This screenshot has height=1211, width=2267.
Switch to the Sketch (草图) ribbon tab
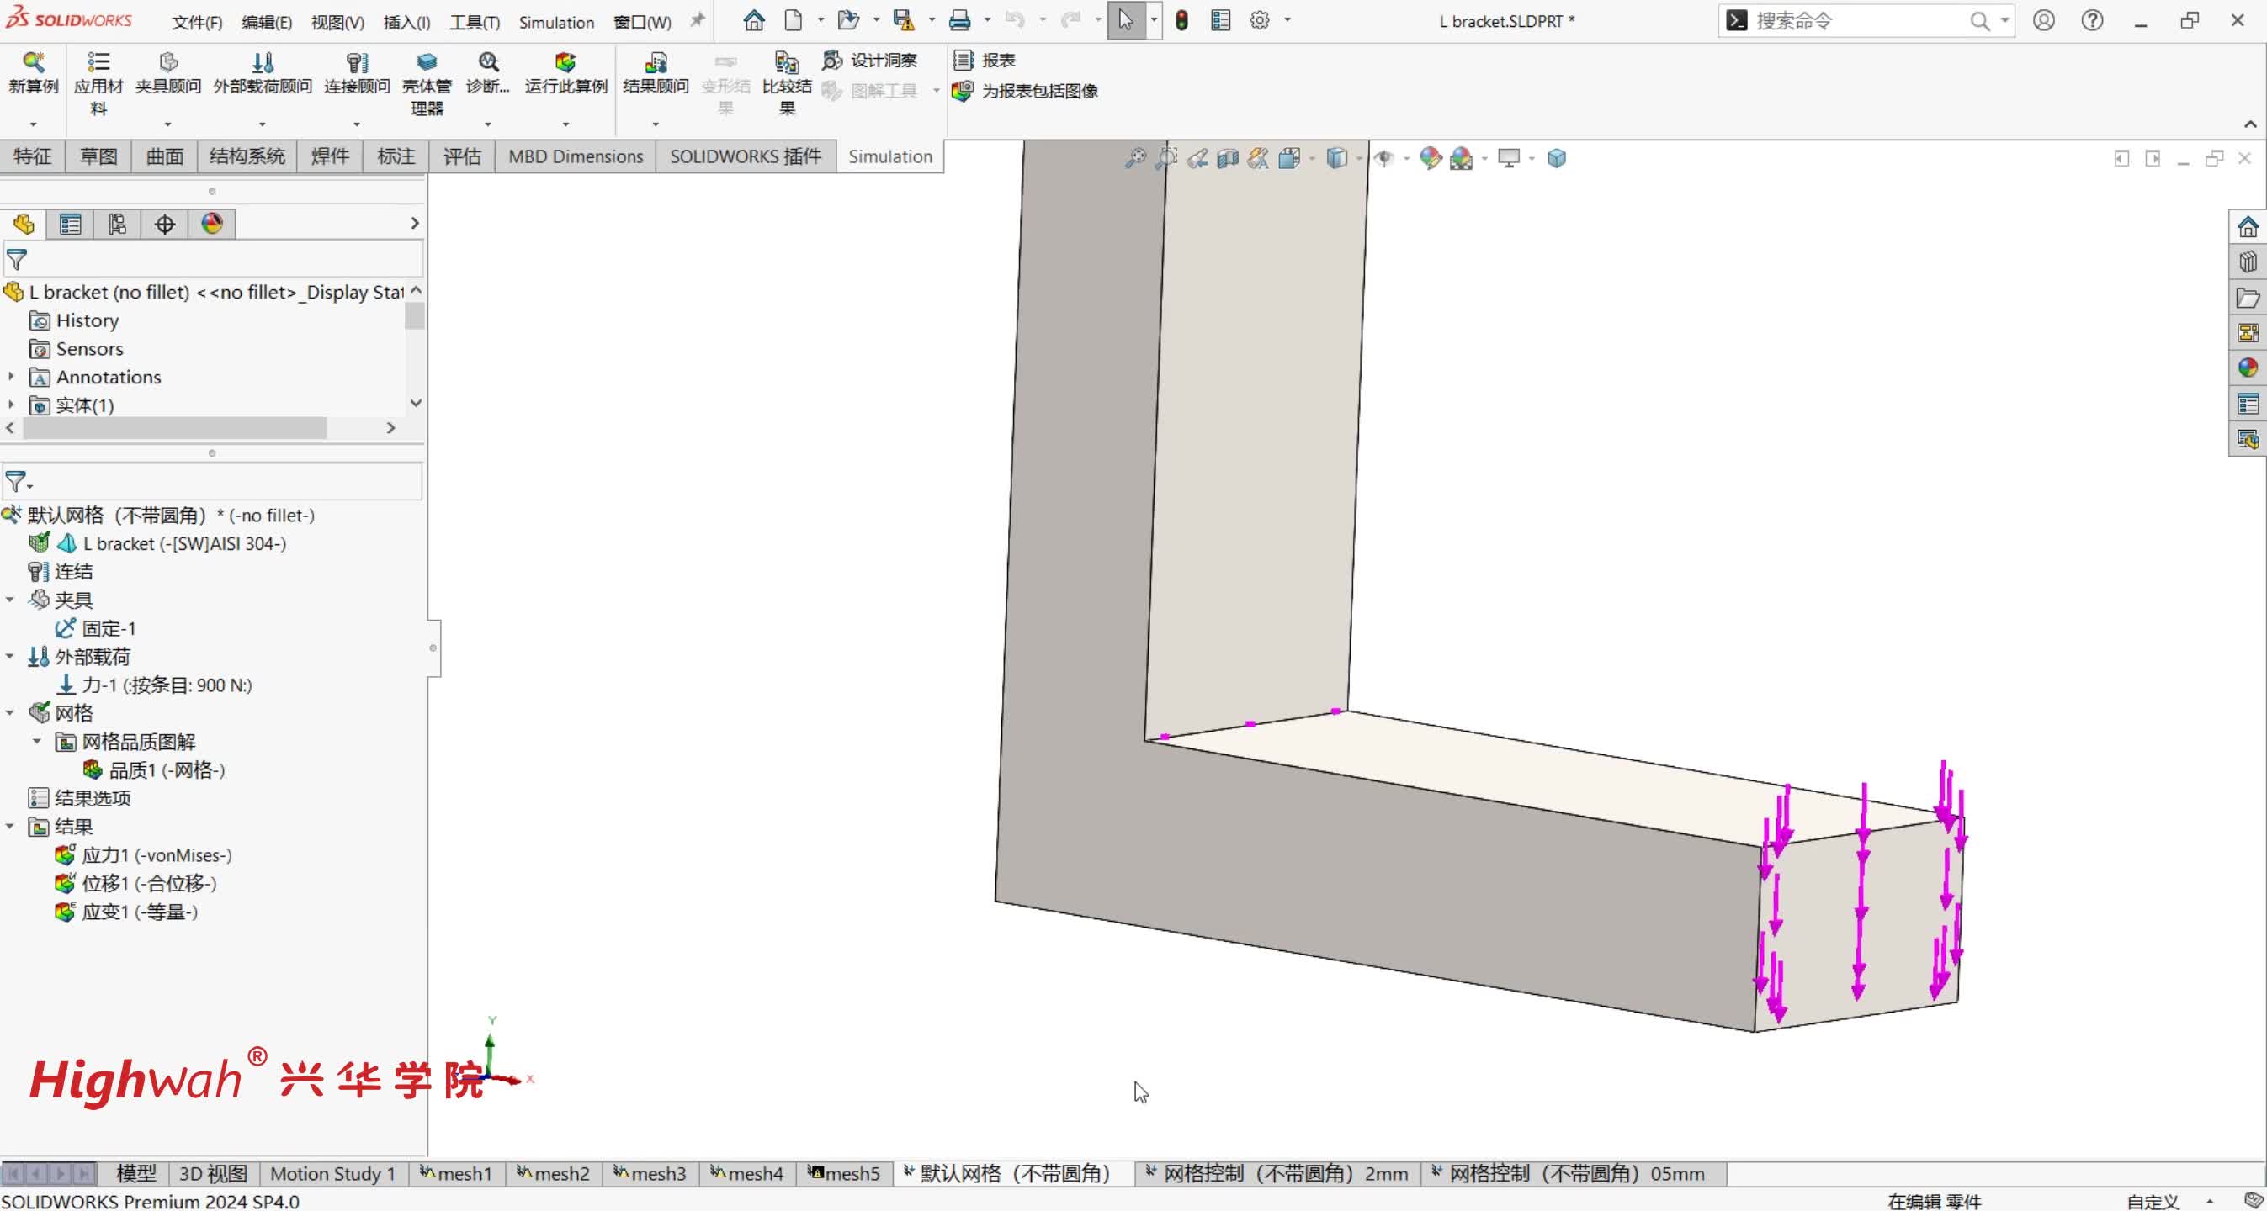point(98,156)
